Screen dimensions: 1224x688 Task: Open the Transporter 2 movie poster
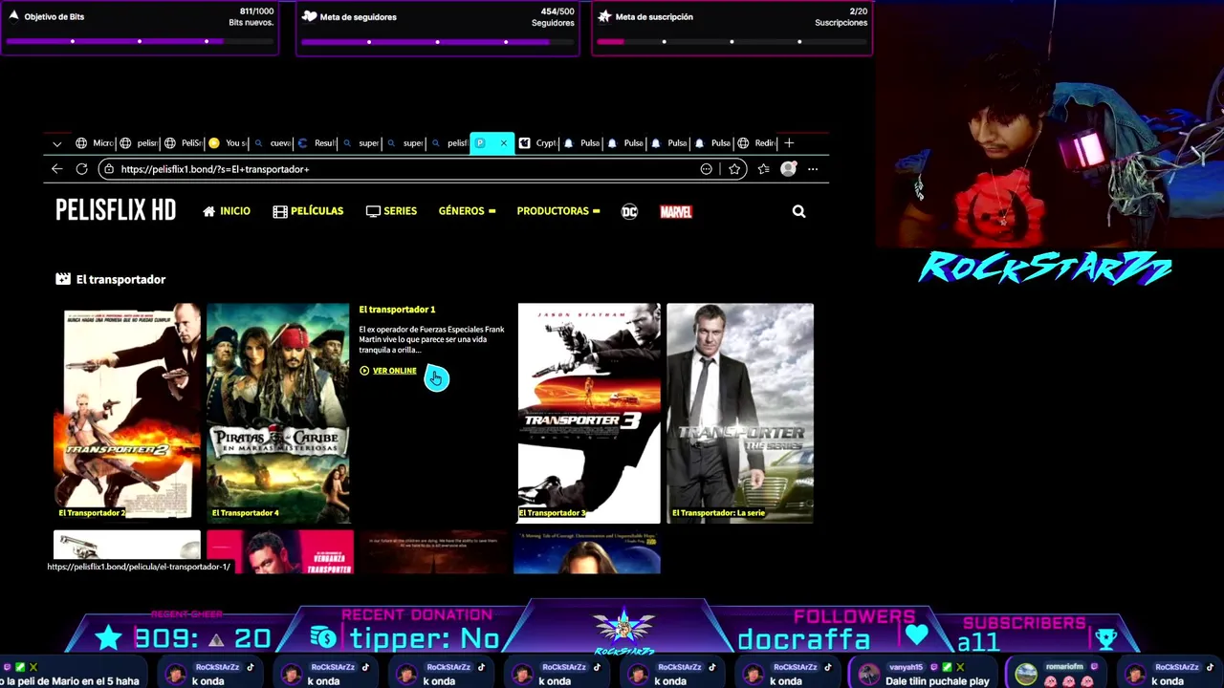coord(127,413)
